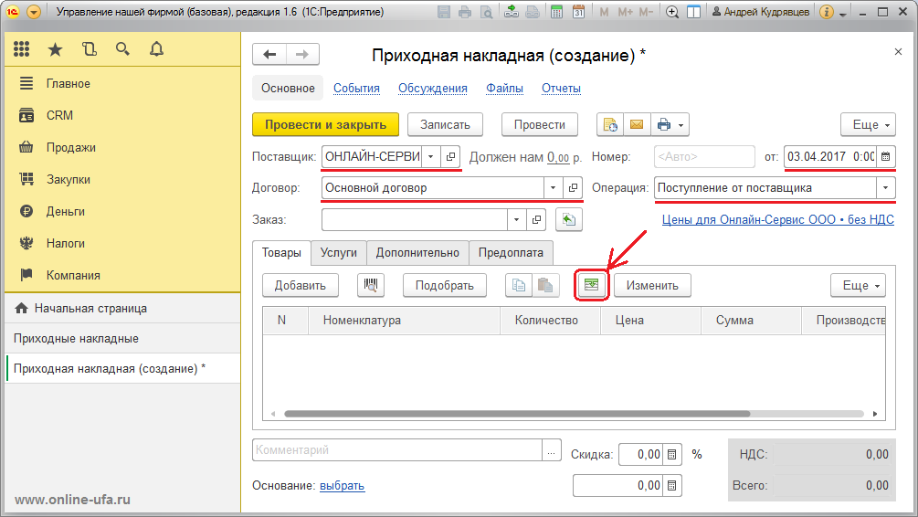Screen dimensions: 918x517
Task: Open date picker calendar icon
Action: coord(886,157)
